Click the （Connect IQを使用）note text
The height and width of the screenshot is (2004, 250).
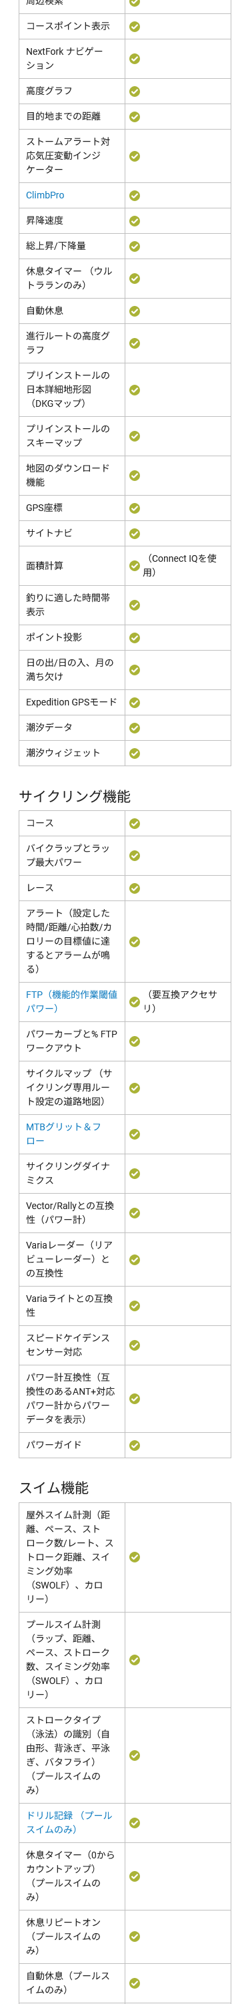tap(180, 566)
